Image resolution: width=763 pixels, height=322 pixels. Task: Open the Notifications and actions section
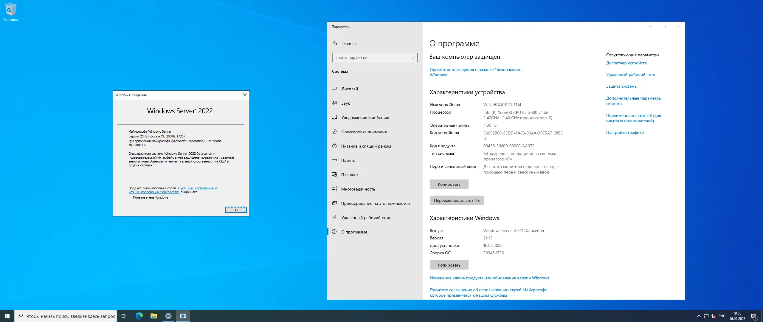pos(365,117)
